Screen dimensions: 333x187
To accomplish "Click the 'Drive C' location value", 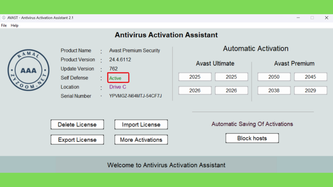I will 118,87.
